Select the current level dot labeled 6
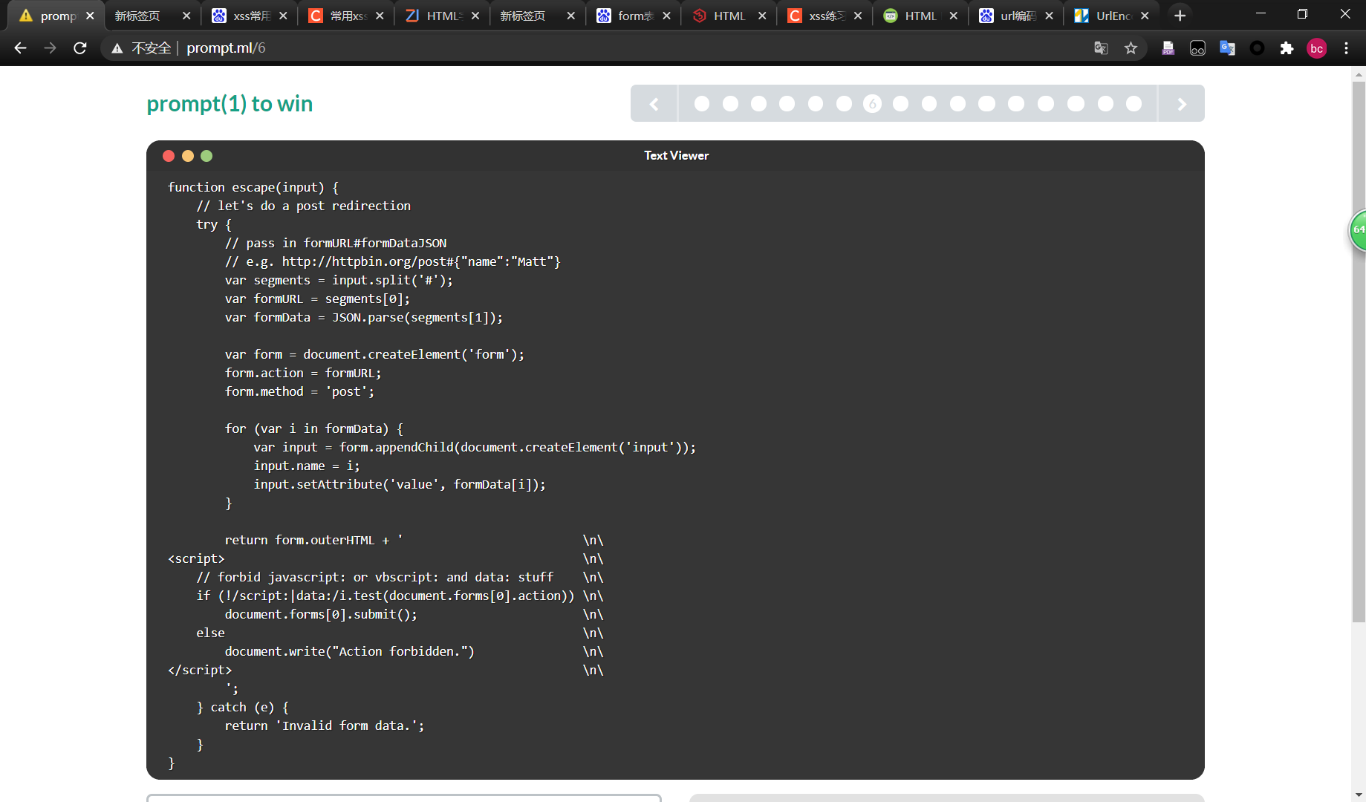This screenshot has width=1366, height=802. point(872,103)
